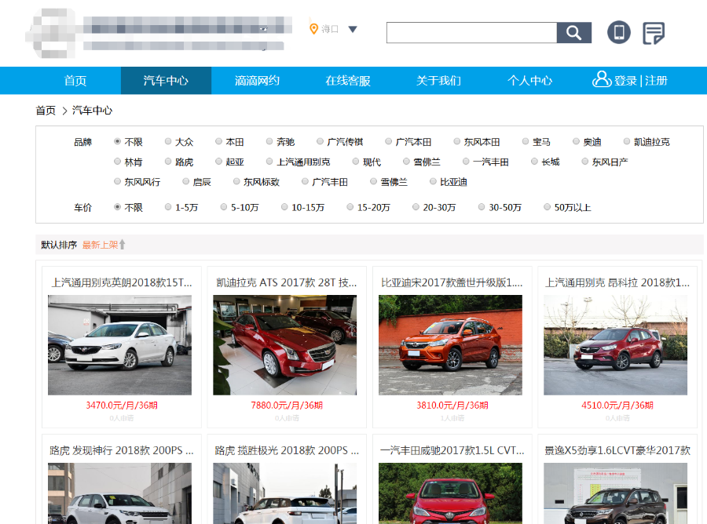The width and height of the screenshot is (707, 524).
Task: Open title 上汽通用别克 昂科拉 2018款
Action: tap(617, 282)
